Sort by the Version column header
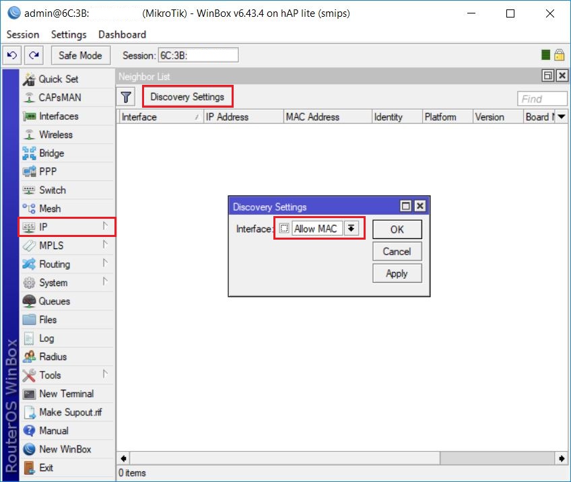Image resolution: width=571 pixels, height=482 pixels. coord(498,117)
